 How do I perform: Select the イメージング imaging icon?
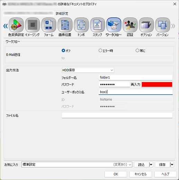click(33, 25)
